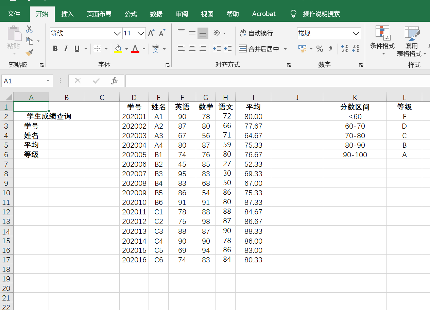The width and height of the screenshot is (430, 310).
Task: Open 文件 file tab
Action: (x=14, y=14)
